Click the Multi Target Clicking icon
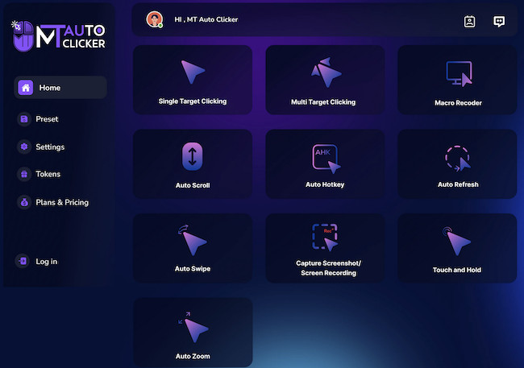 pyautogui.click(x=326, y=72)
